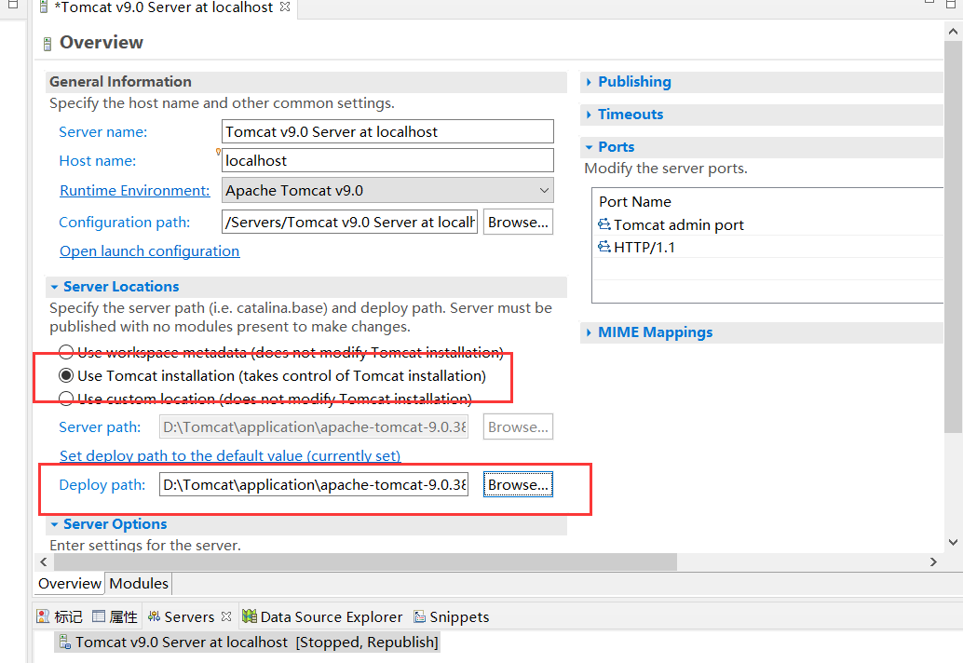Image resolution: width=963 pixels, height=663 pixels.
Task: Click the Tomcat admin port icon
Action: pyautogui.click(x=604, y=224)
